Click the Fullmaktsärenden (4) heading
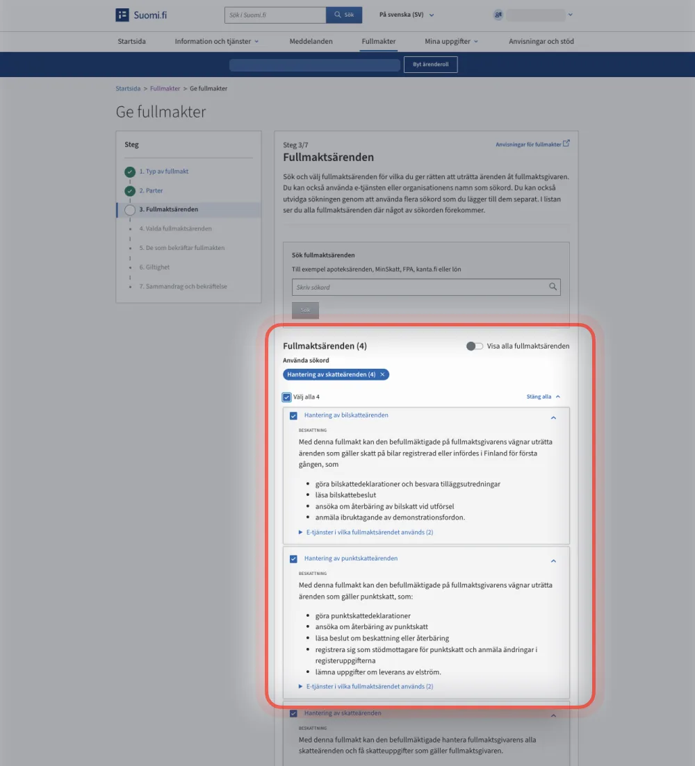 coord(325,346)
